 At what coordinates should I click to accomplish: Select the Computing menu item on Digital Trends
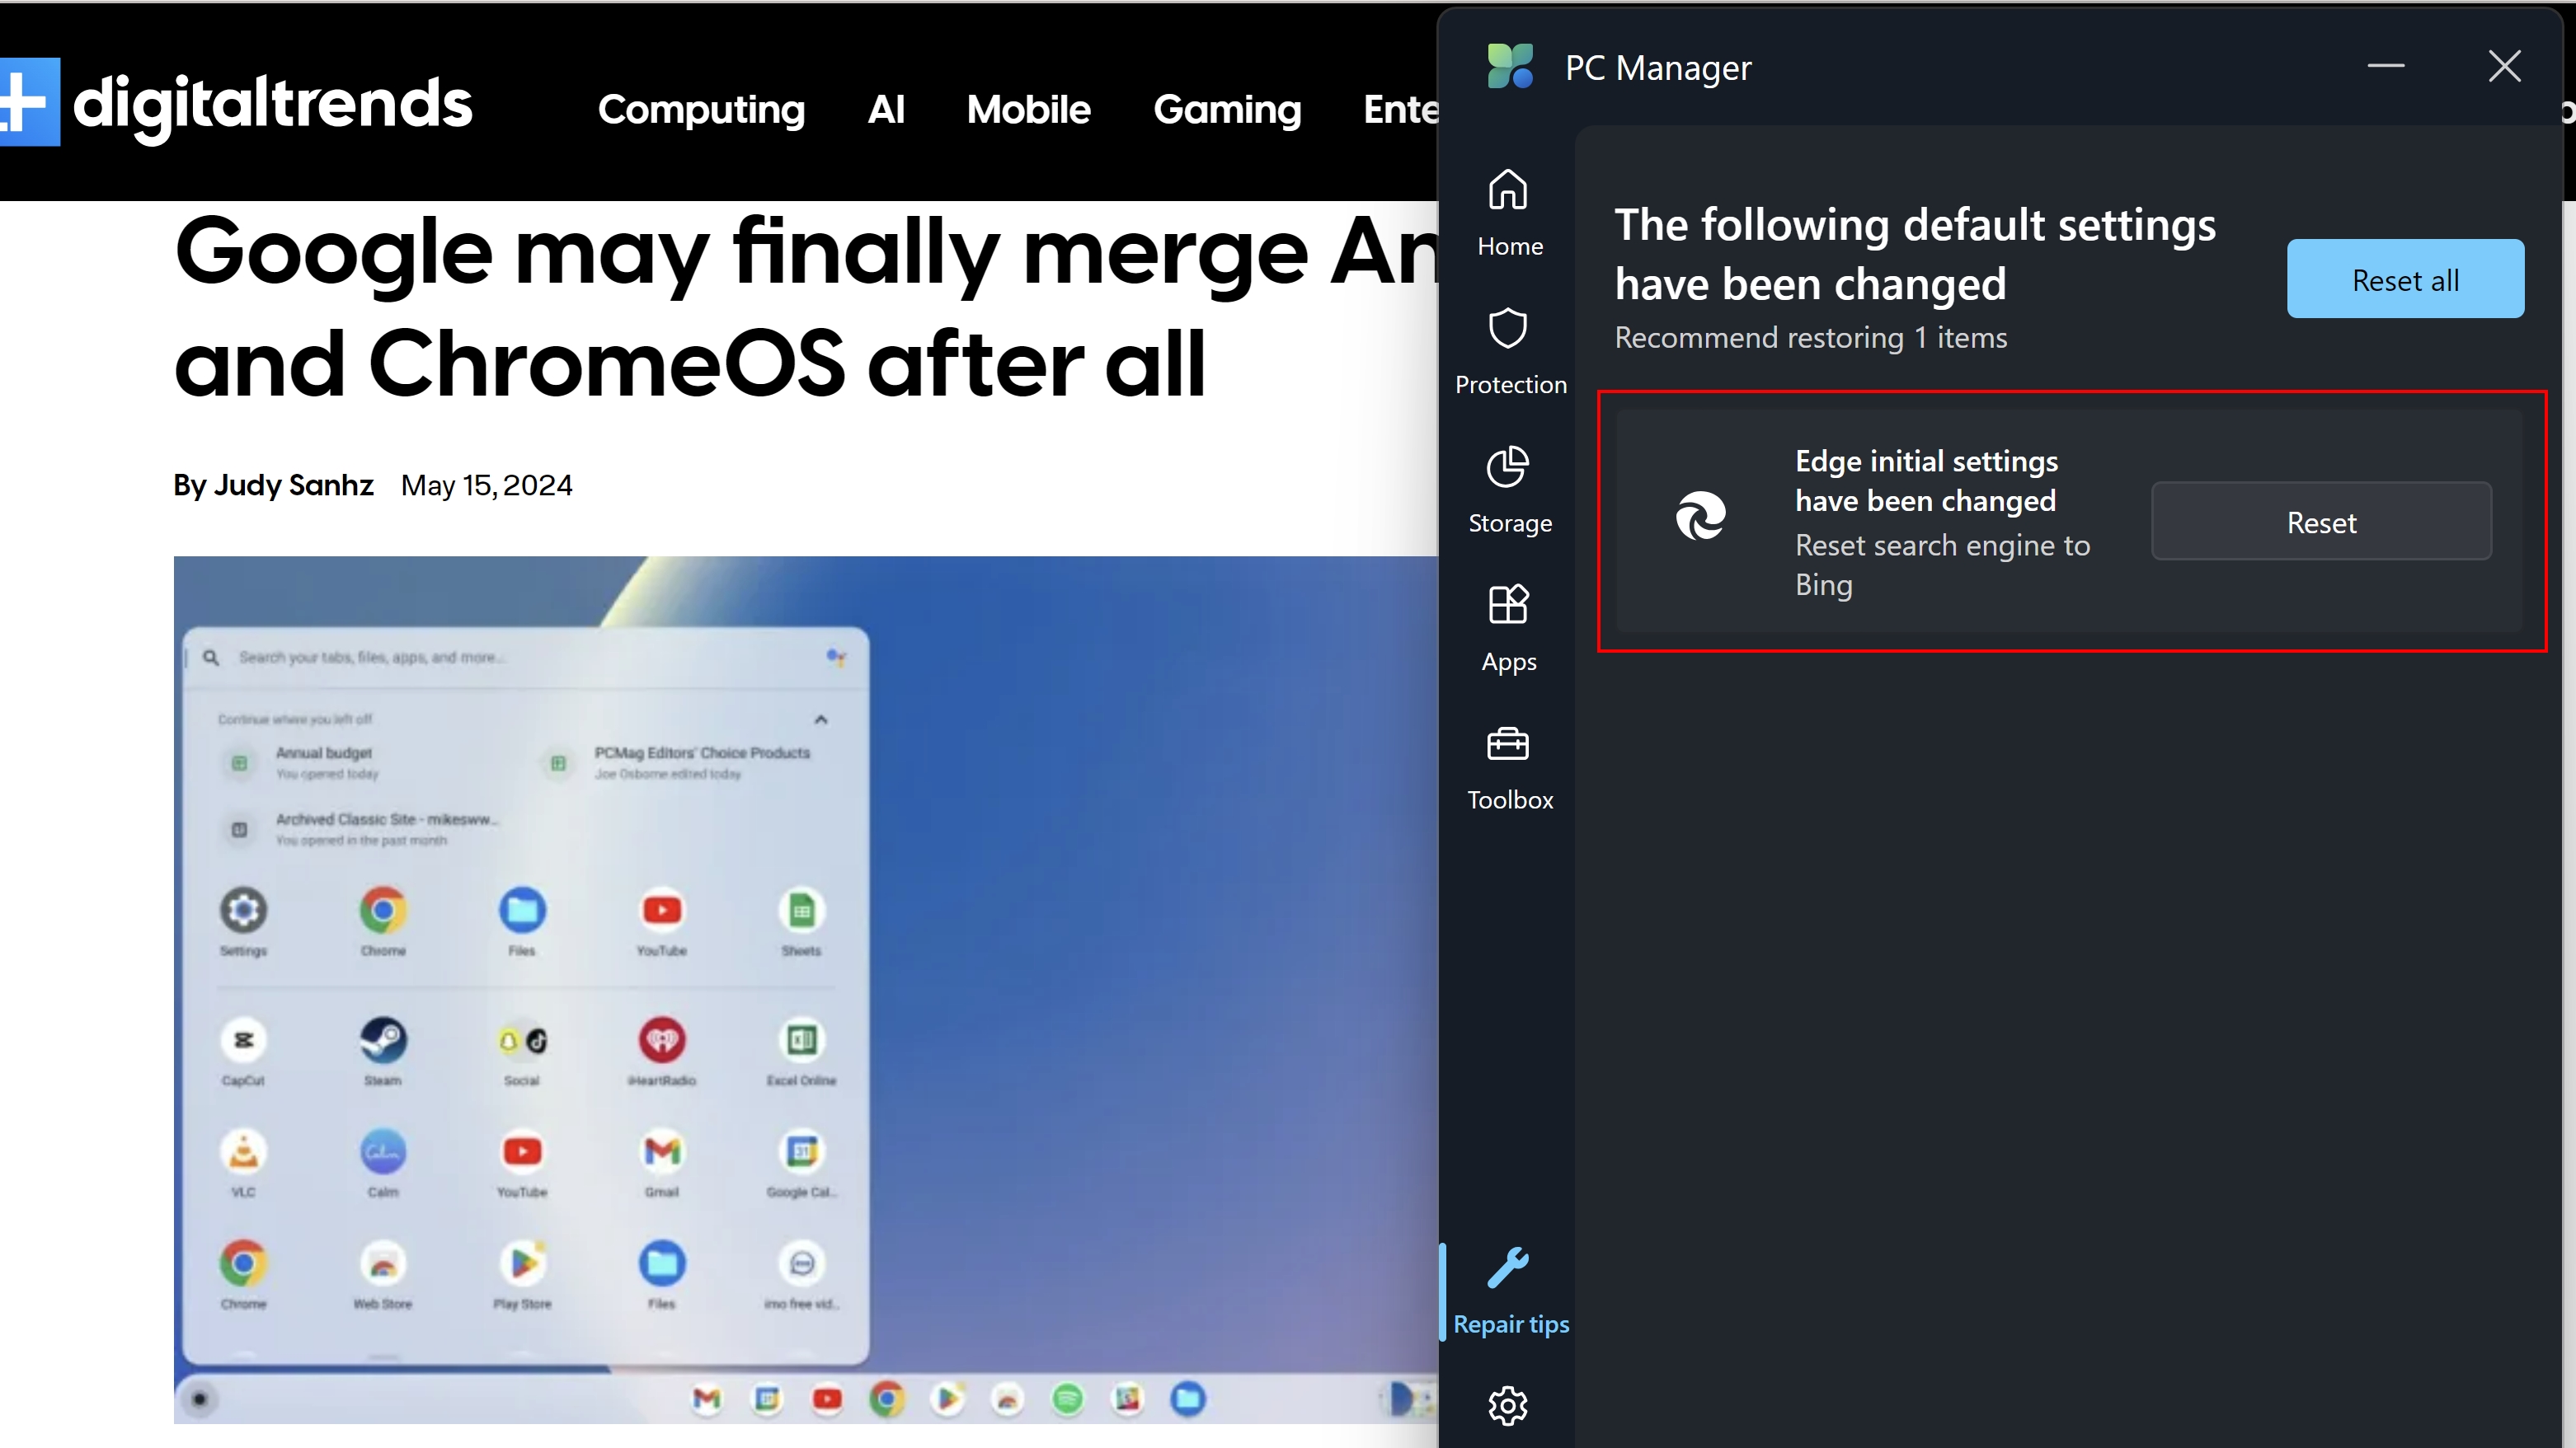[701, 110]
